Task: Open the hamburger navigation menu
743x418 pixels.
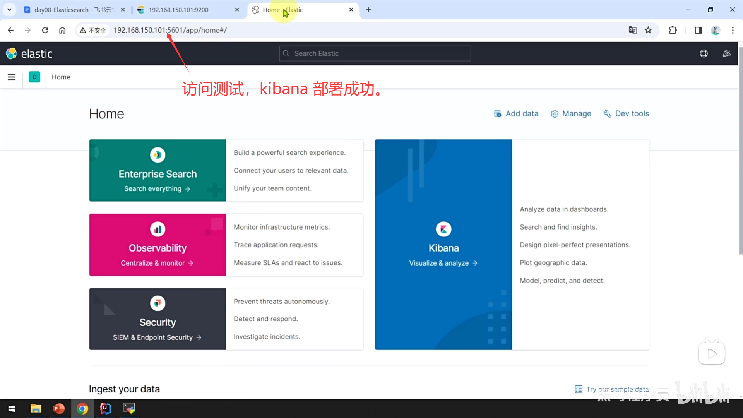Action: 12,77
